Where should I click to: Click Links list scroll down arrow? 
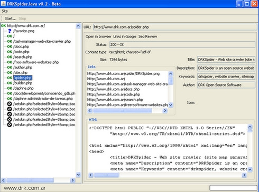[171, 105]
